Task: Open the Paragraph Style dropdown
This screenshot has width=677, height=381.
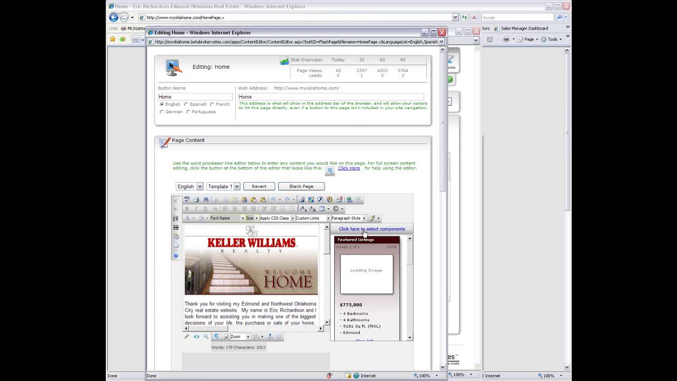Action: [349, 218]
